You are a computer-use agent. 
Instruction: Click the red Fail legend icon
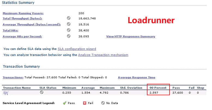coord(85,103)
